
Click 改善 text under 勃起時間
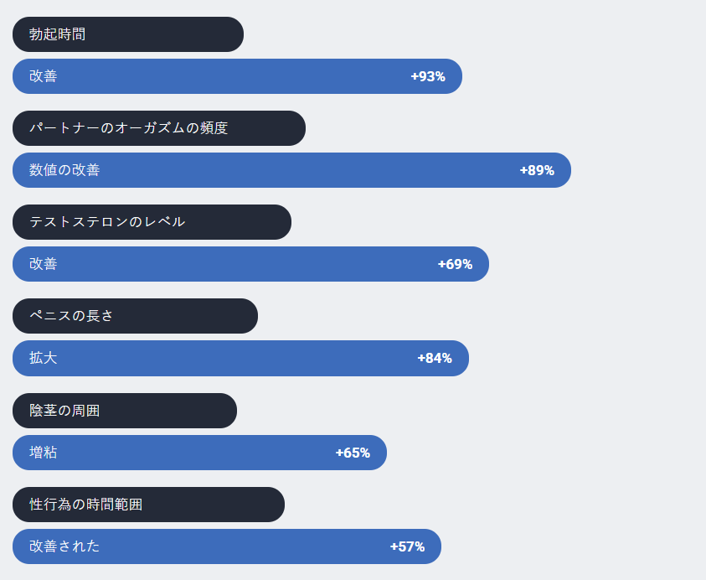tap(44, 76)
